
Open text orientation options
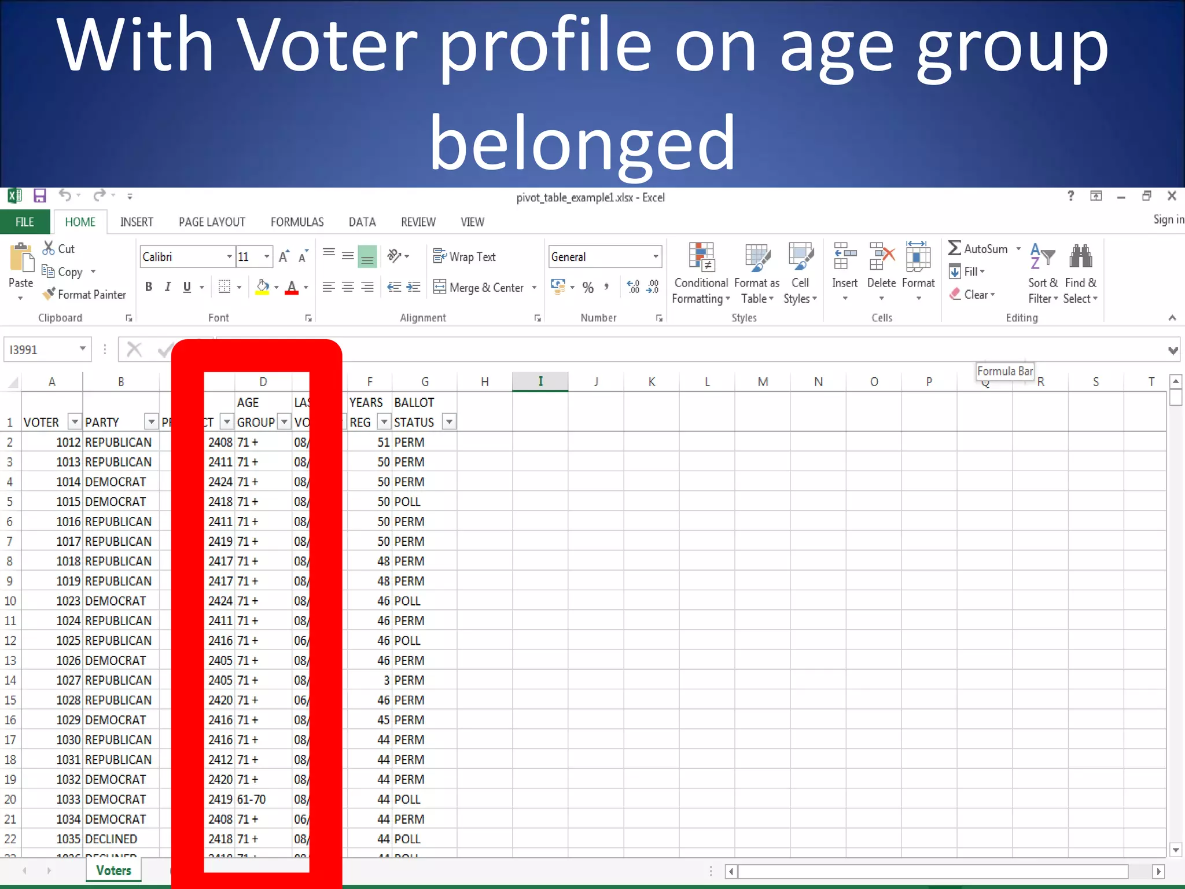398,256
